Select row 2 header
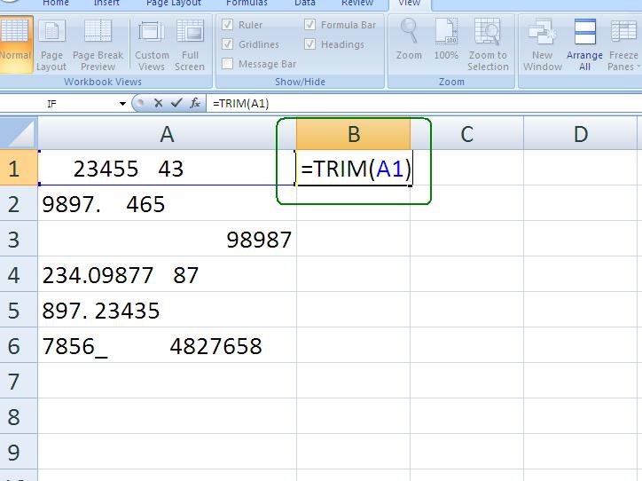Image resolution: width=642 pixels, height=481 pixels. [19, 203]
